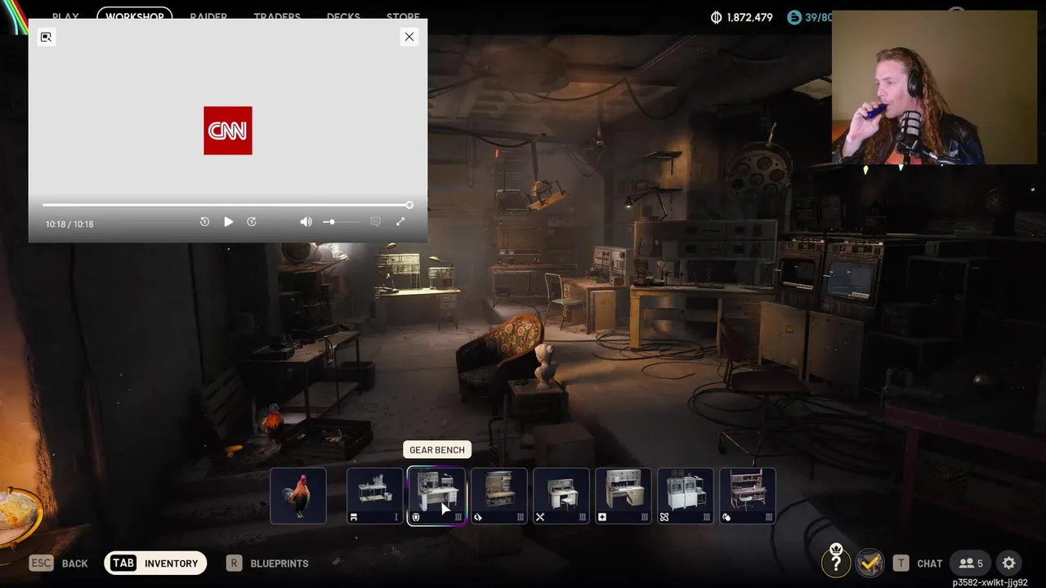Seek on the video progress bar
The image size is (1046, 588).
tap(227, 205)
